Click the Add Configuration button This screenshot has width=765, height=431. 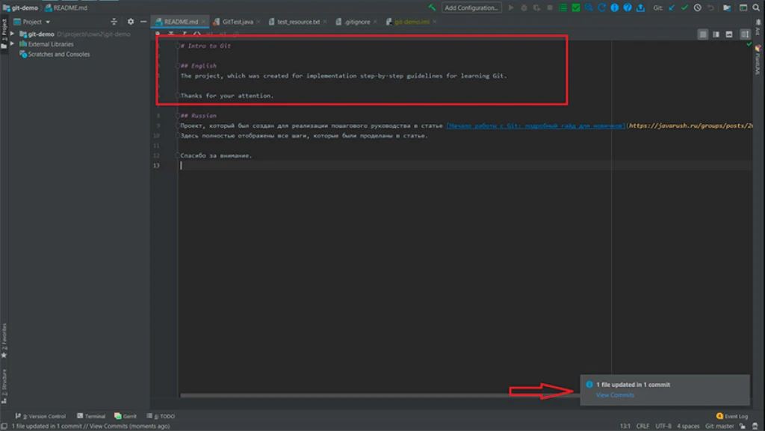pos(471,7)
